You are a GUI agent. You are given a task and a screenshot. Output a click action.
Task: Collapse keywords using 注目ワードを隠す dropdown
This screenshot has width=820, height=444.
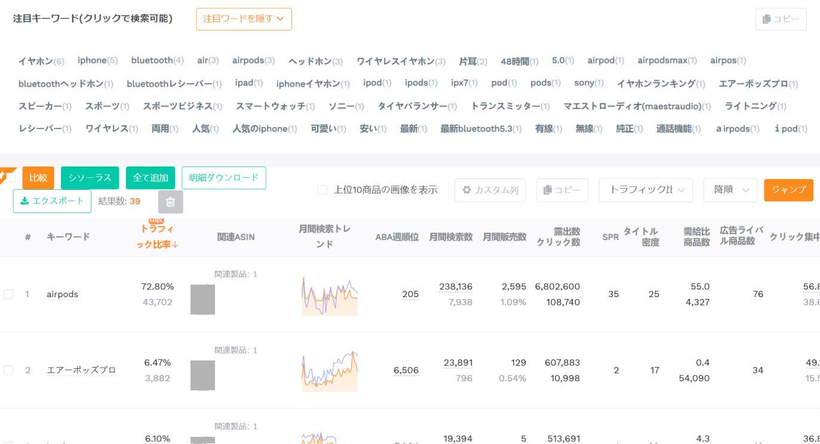[244, 18]
